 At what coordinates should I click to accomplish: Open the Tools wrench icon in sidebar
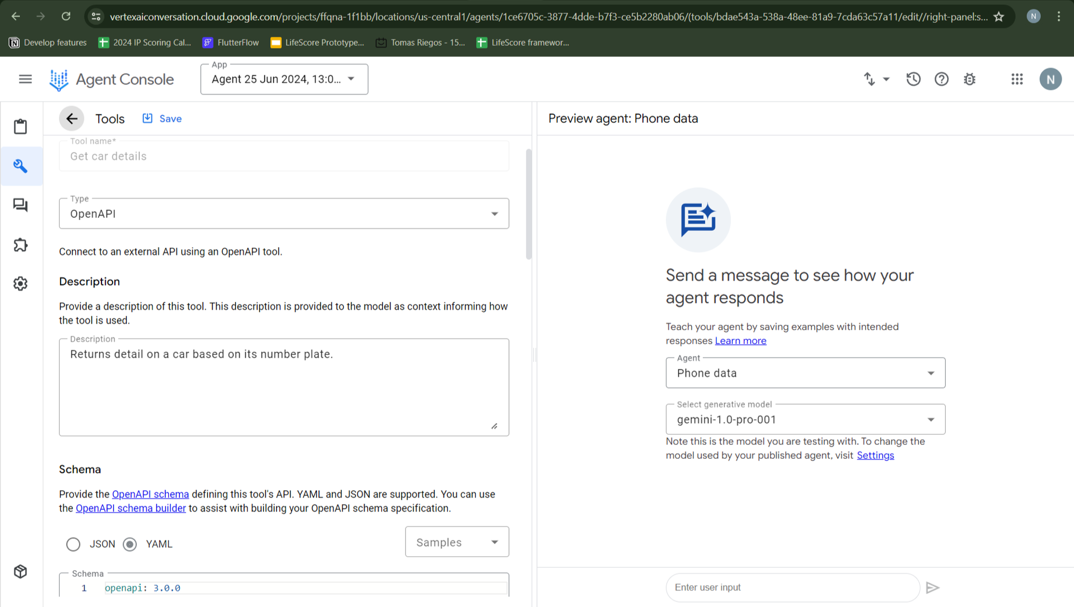pos(20,166)
